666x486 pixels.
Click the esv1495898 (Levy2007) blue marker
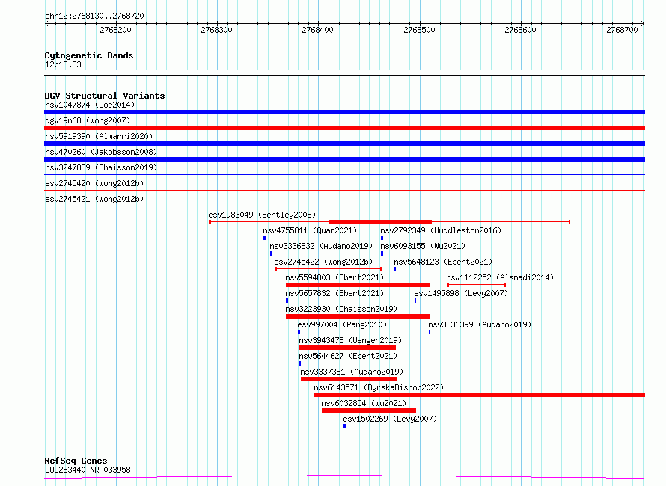click(x=415, y=301)
